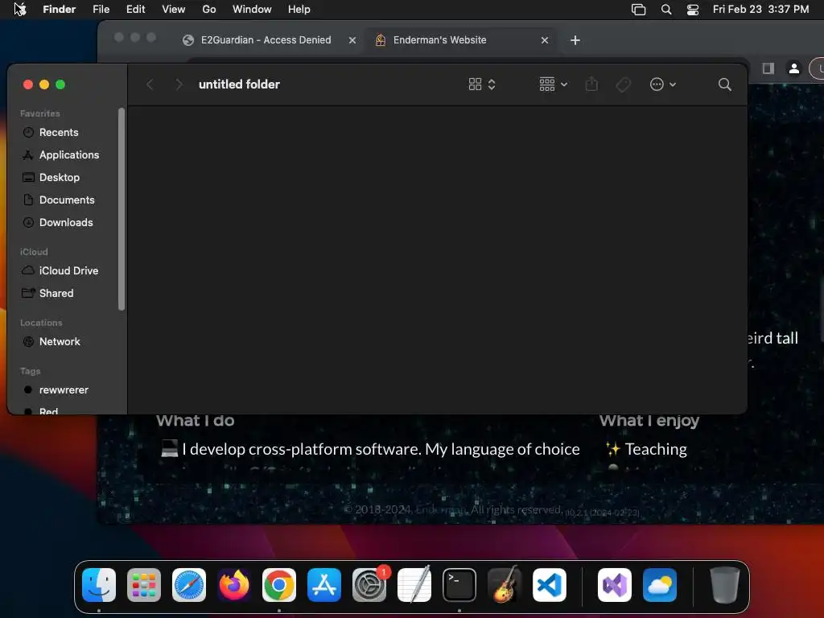The image size is (824, 618).
Task: Open the Apple menu
Action: click(20, 9)
